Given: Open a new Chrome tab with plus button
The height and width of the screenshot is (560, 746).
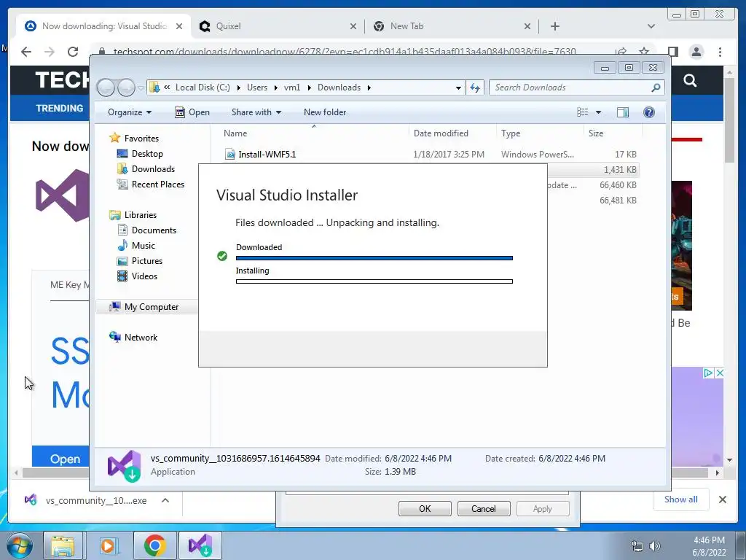Looking at the screenshot, I should [554, 26].
